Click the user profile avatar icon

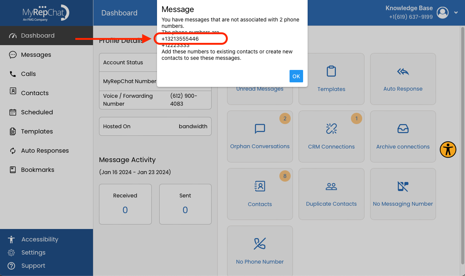click(443, 12)
